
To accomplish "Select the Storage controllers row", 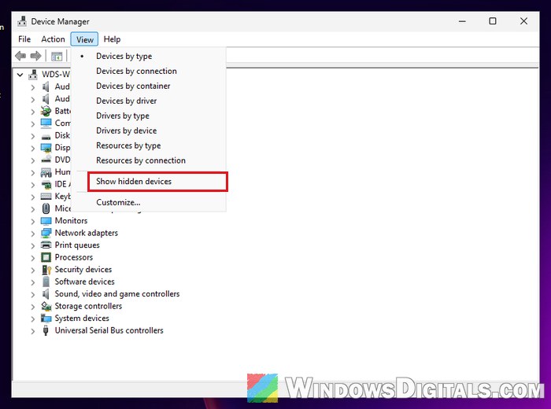I will (x=88, y=306).
